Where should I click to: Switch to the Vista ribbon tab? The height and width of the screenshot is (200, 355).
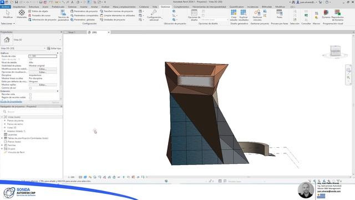pos(155,7)
